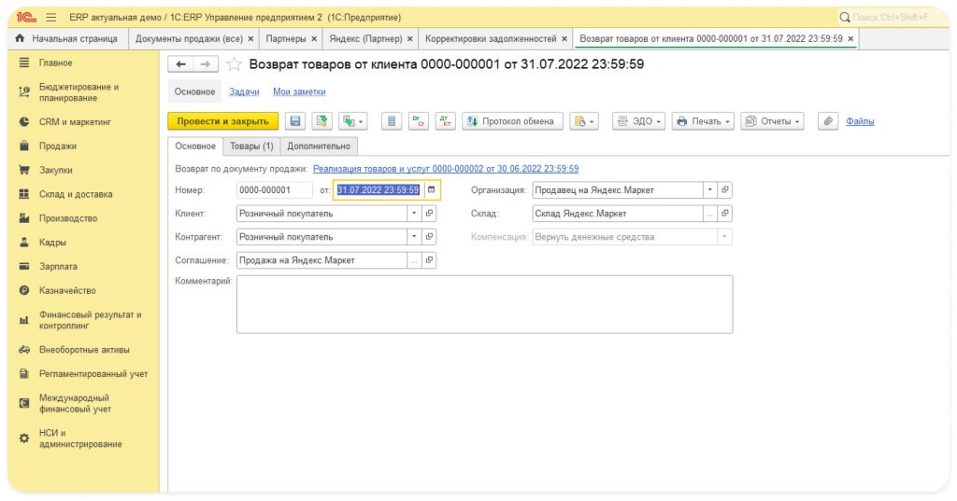Open Продажи section in the sidebar
Screen dimensions: 957x501
58,146
